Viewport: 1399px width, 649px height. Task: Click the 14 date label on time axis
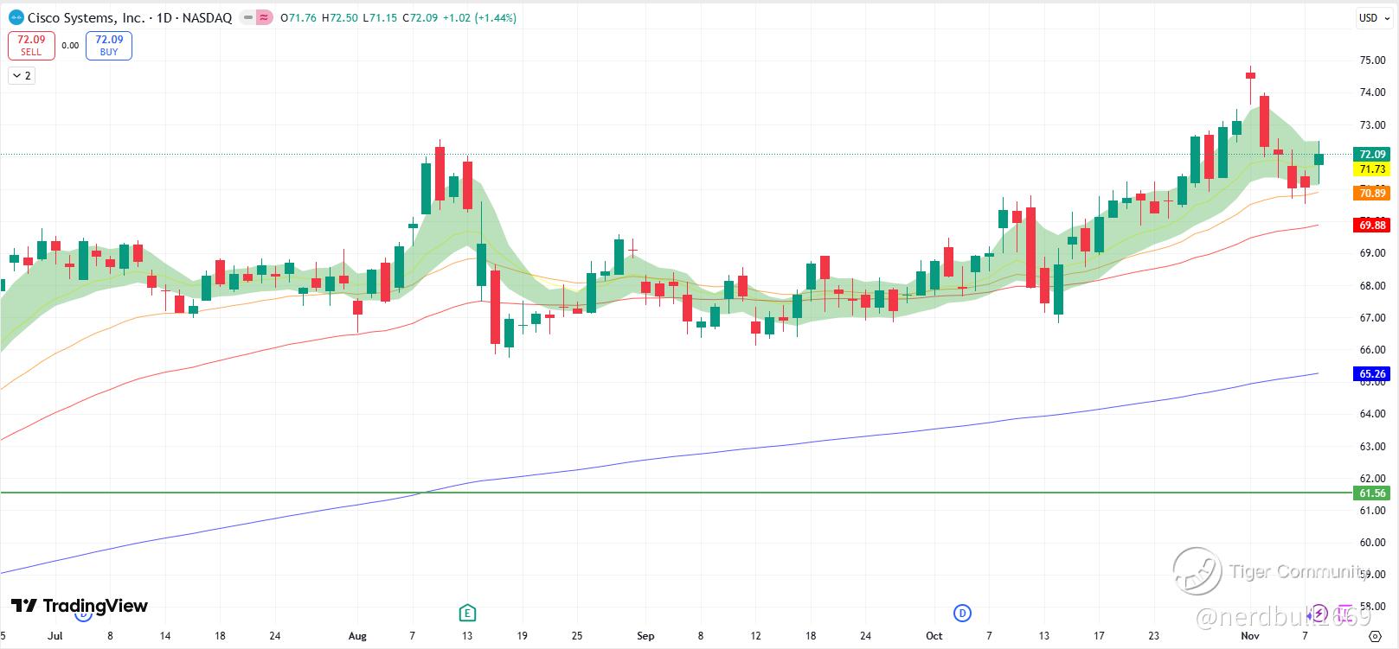pos(165,636)
